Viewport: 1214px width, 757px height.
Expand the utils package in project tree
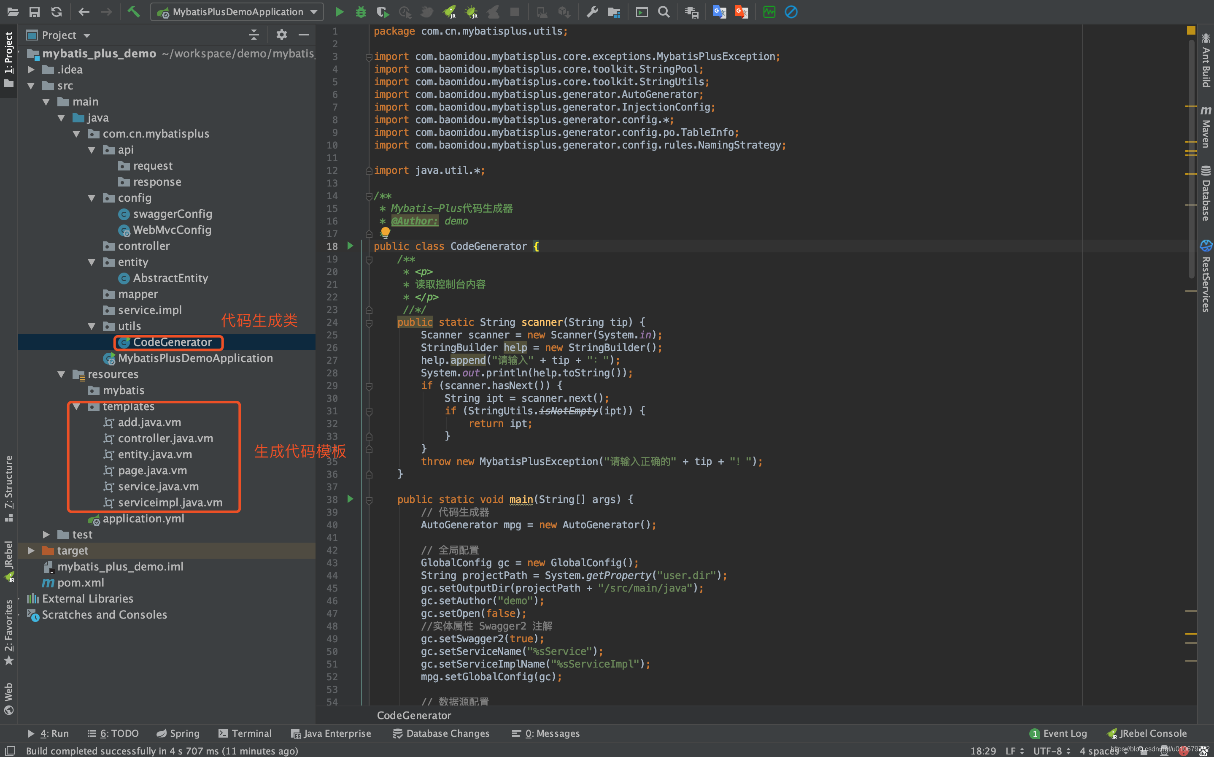click(x=94, y=325)
